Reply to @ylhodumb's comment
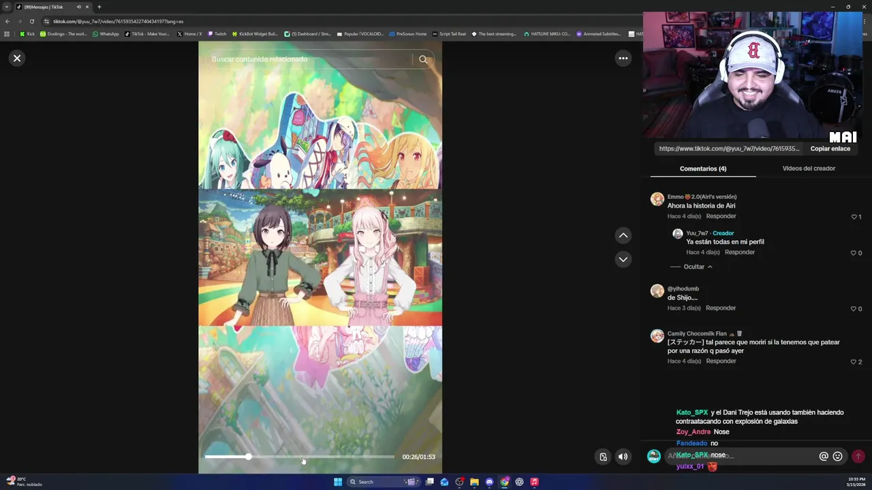Screen dimensions: 872x490 click(x=721, y=308)
